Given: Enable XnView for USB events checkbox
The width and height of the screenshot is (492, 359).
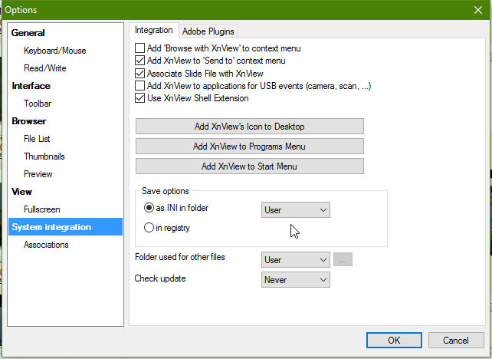Looking at the screenshot, I should click(139, 86).
